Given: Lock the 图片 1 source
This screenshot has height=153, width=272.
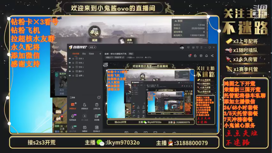Looking at the screenshot, I should coord(73,71).
